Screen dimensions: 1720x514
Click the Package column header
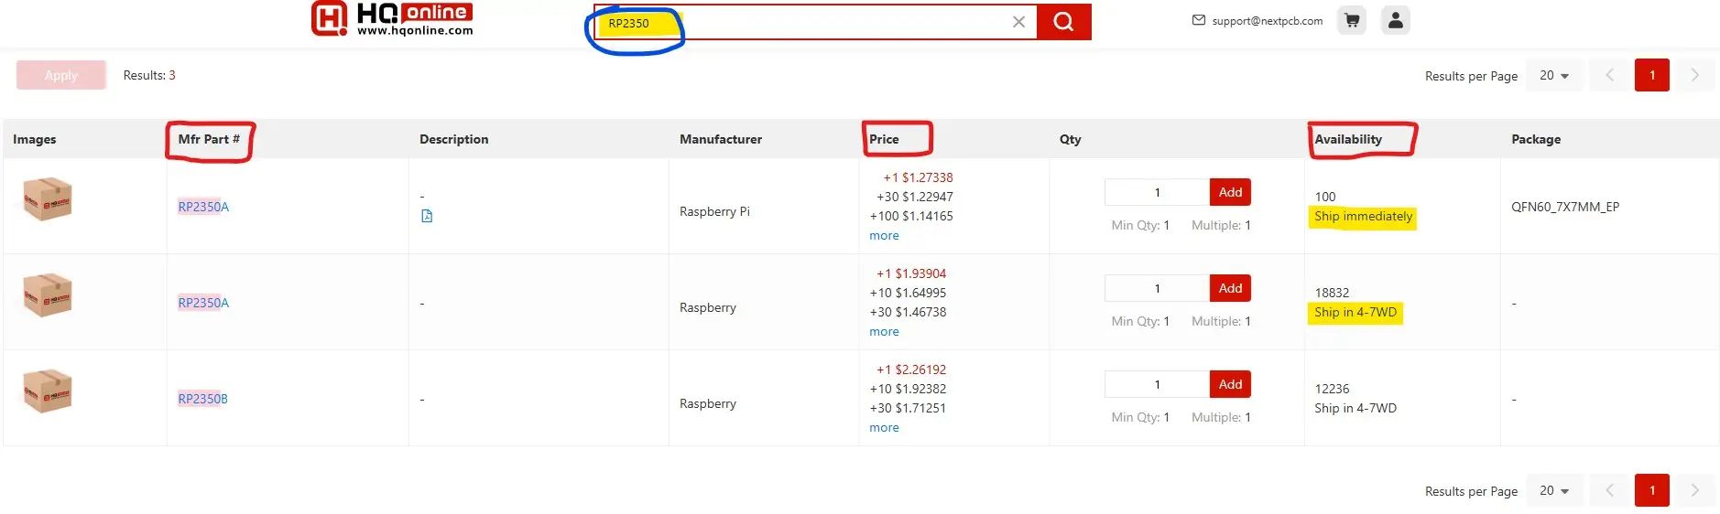pyautogui.click(x=1536, y=139)
